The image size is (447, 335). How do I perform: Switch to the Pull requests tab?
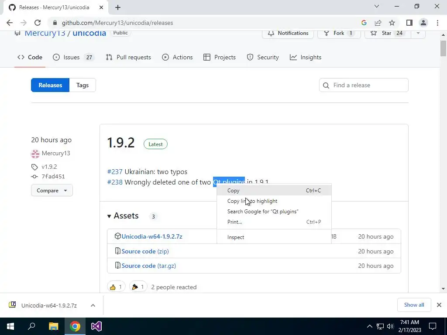click(x=128, y=57)
